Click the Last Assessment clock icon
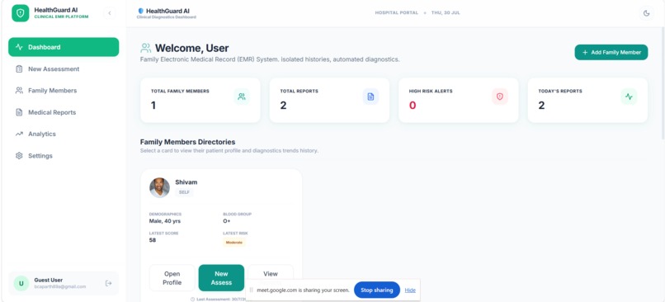The height and width of the screenshot is (302, 665). pos(192,299)
